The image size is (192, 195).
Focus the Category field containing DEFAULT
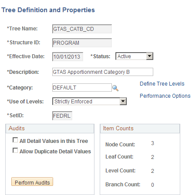click(x=82, y=87)
